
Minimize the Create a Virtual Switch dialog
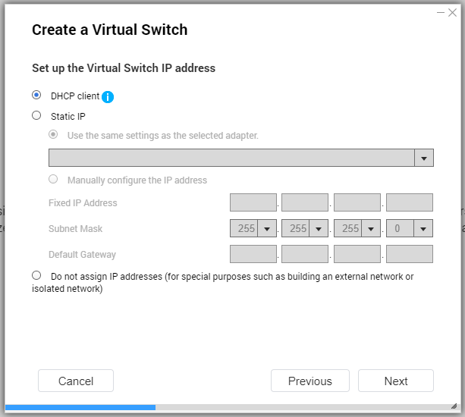click(441, 12)
